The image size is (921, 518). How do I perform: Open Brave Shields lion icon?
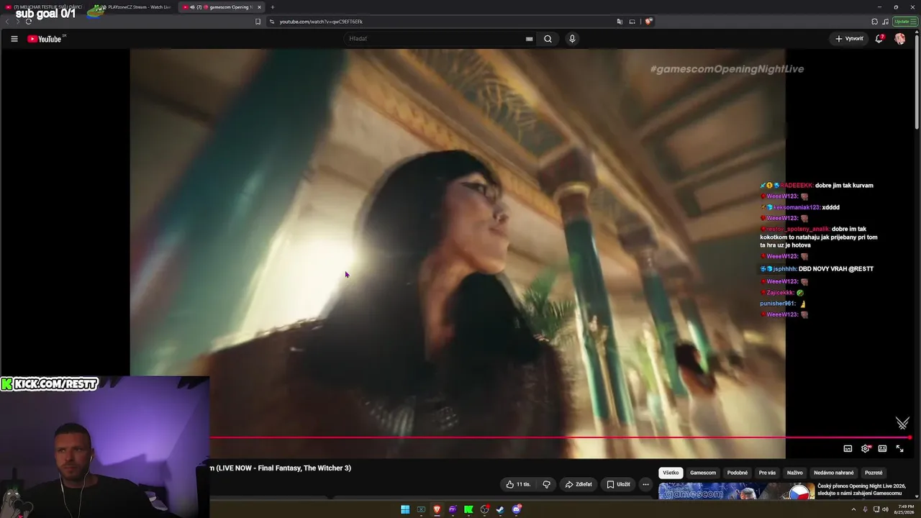click(648, 22)
